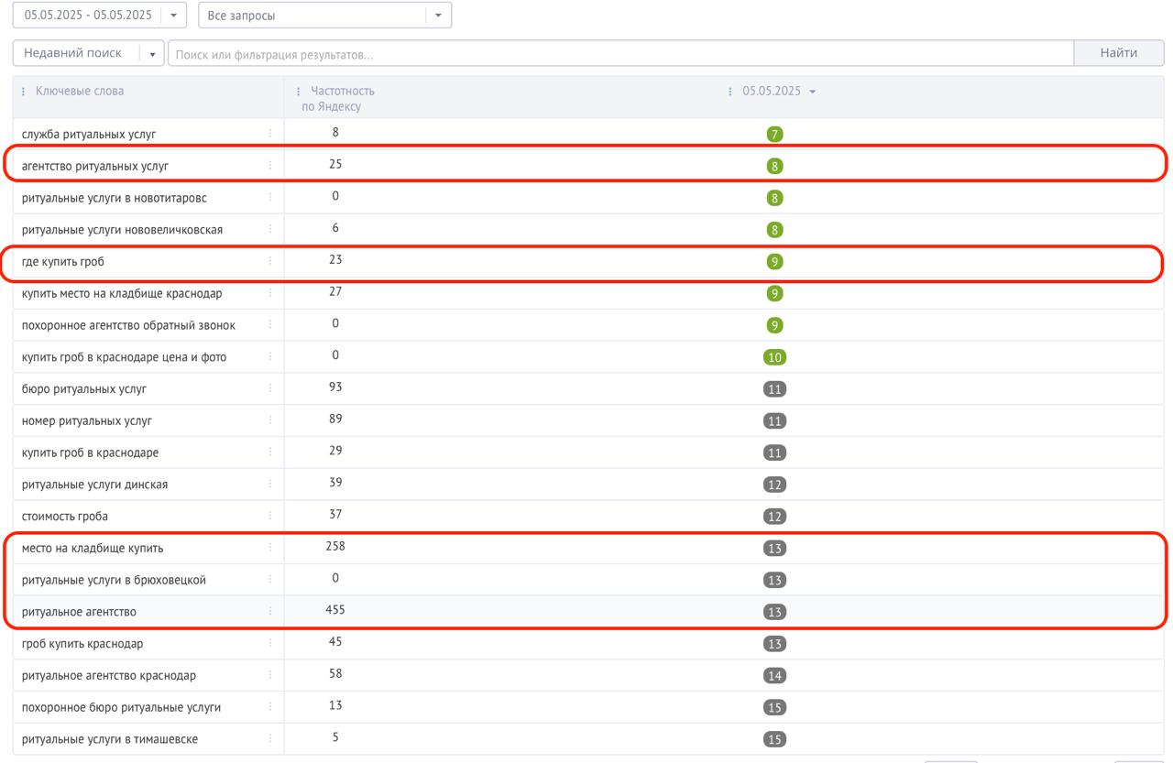Click position badge 10 for купить гроб цена
The image size is (1173, 763).
774,357
